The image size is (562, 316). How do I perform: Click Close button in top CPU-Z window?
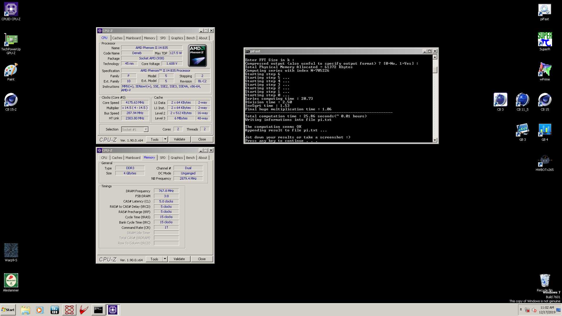[202, 139]
